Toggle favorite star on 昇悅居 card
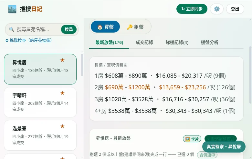The image size is (252, 159). coord(62,60)
